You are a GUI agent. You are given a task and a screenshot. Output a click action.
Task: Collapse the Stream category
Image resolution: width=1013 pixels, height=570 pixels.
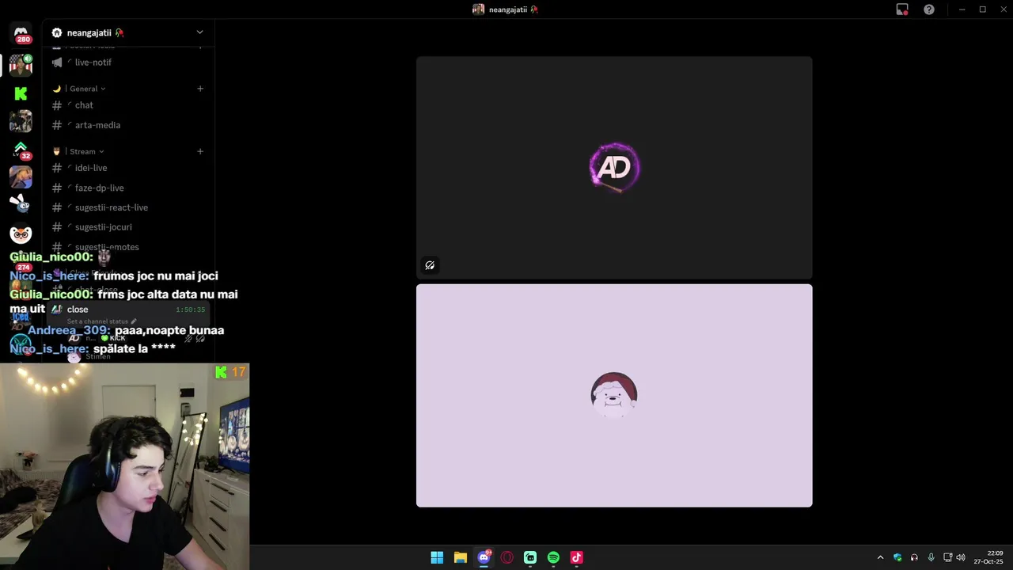click(85, 151)
